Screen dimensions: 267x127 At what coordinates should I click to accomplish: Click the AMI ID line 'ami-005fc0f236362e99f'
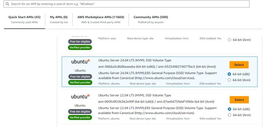click(156, 102)
